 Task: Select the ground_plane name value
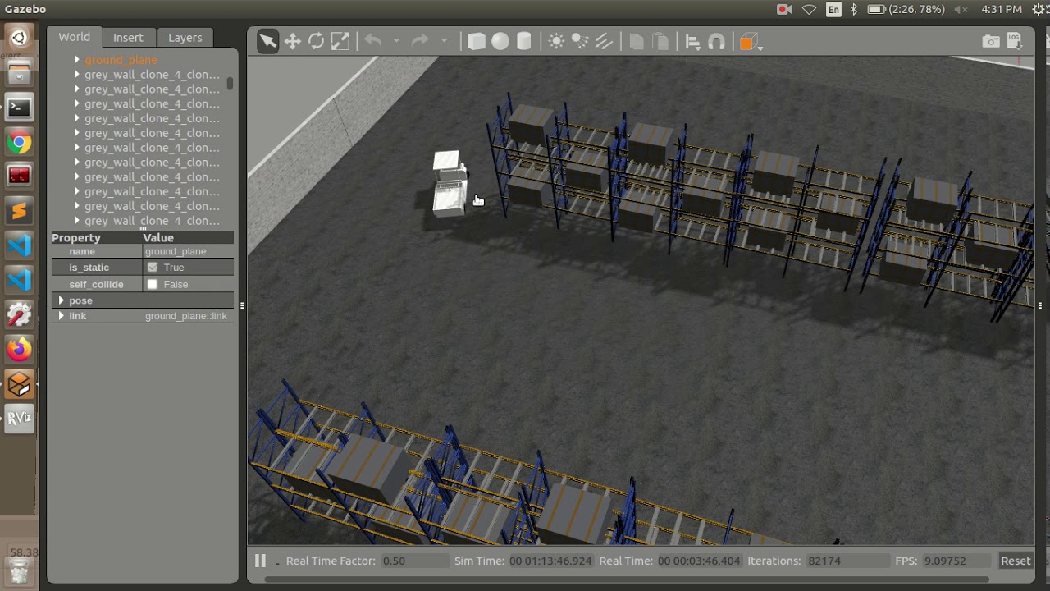189,252
